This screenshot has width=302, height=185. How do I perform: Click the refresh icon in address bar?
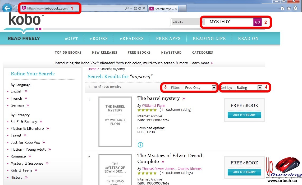point(139,8)
